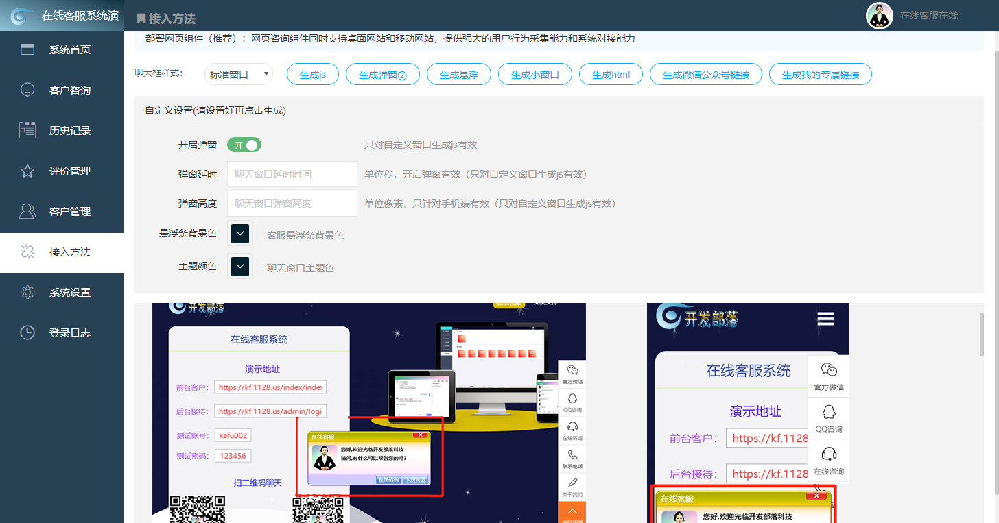
Task: Open the 登录日志 sidebar menu item
Action: click(62, 332)
